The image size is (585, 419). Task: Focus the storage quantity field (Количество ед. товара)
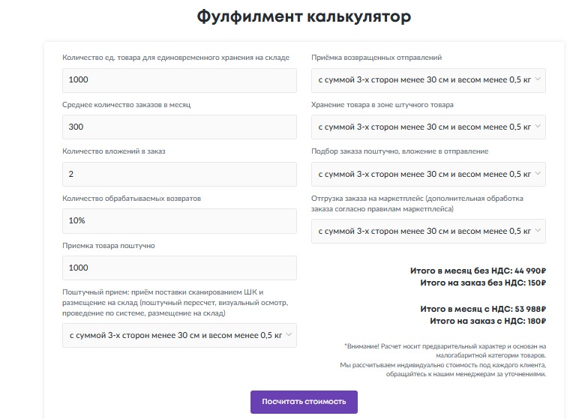pyautogui.click(x=179, y=80)
